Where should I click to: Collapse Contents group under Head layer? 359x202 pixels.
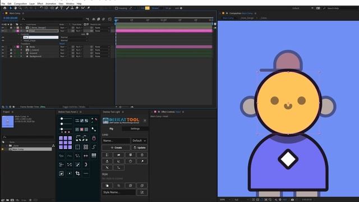[19, 34]
